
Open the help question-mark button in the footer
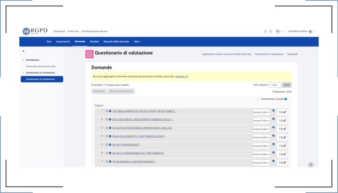311,165
